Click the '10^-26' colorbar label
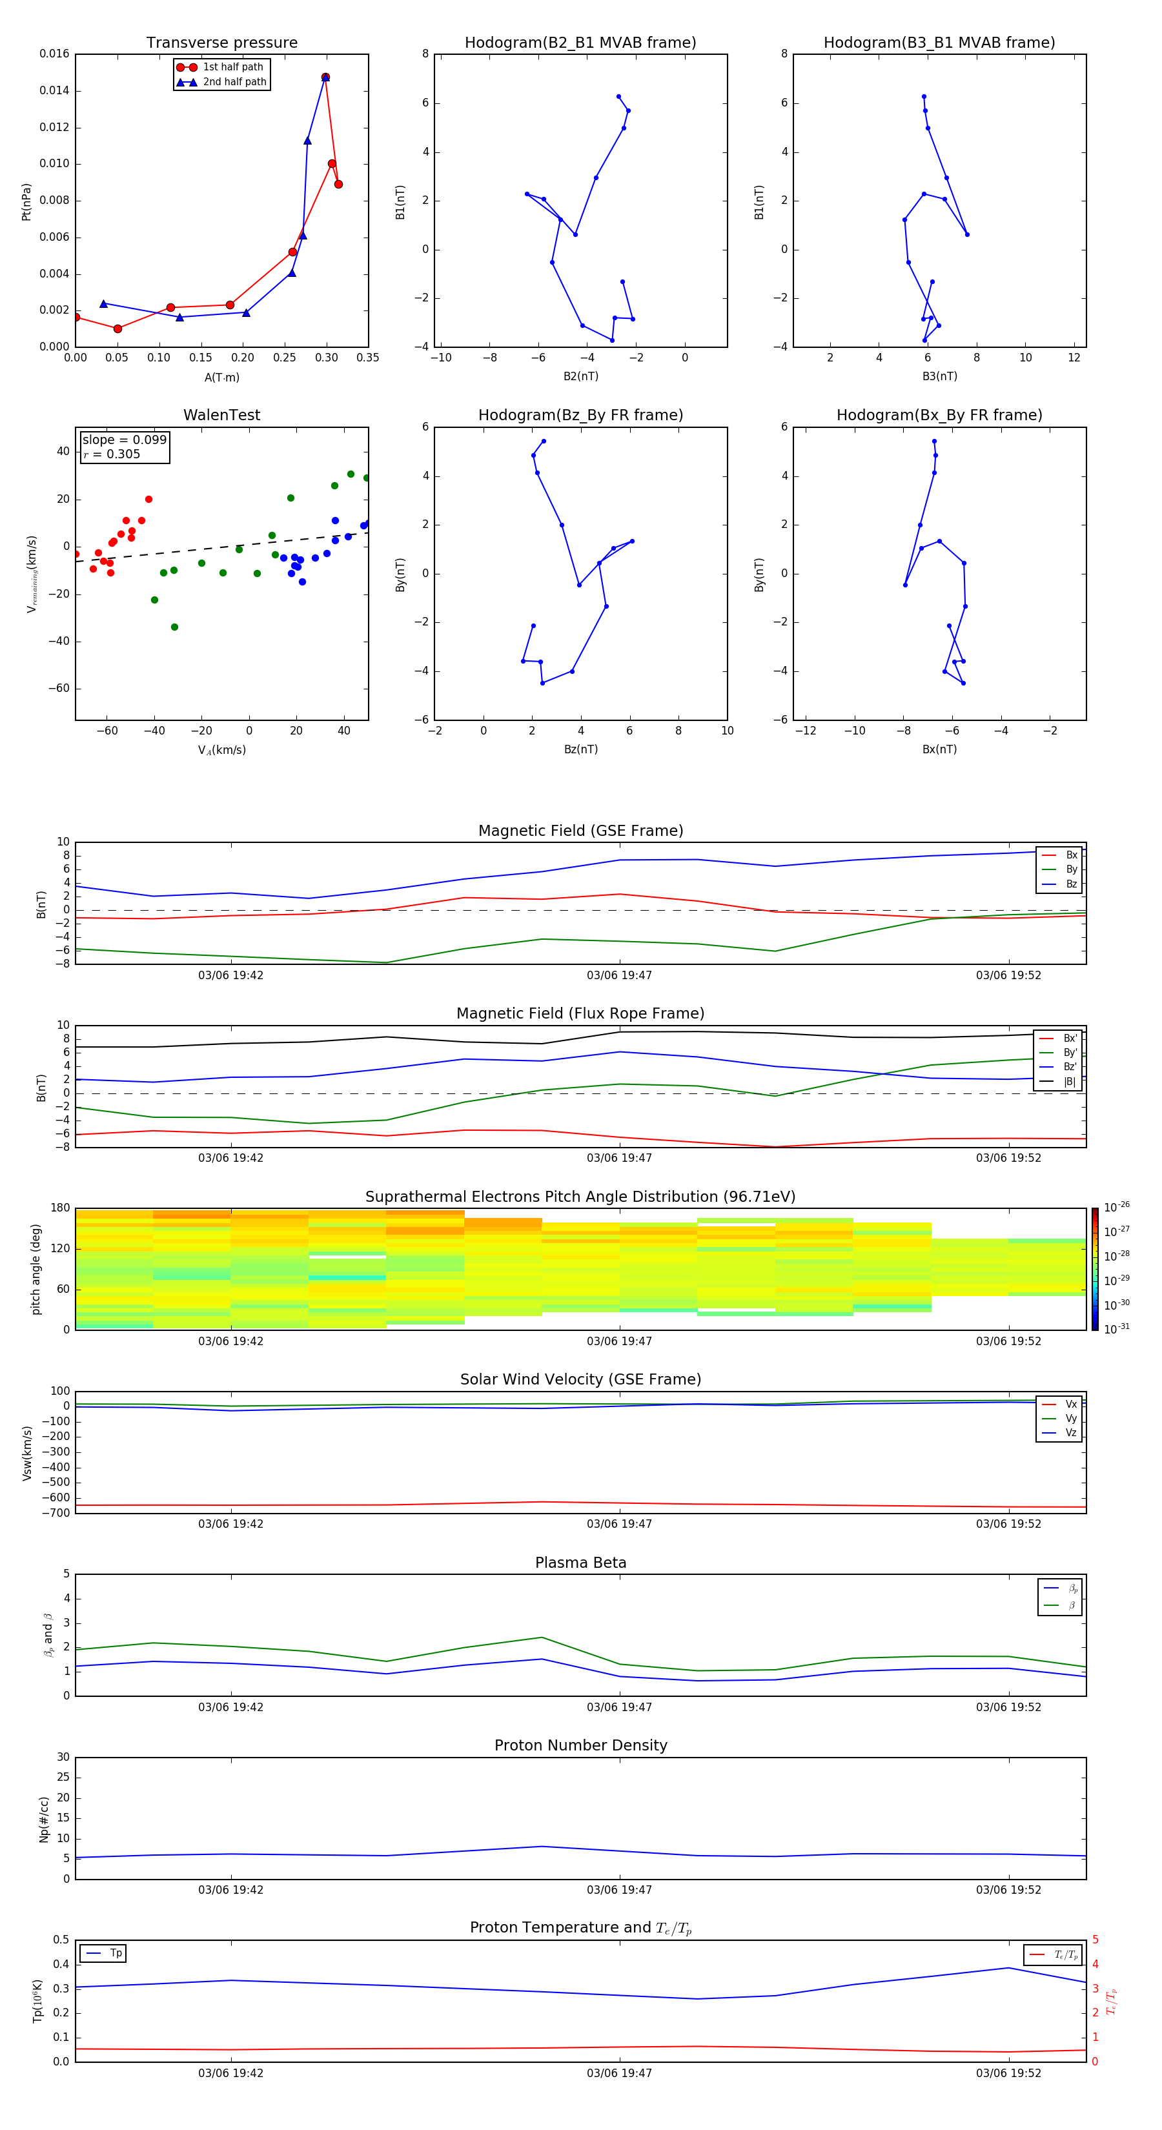 tap(1117, 1207)
